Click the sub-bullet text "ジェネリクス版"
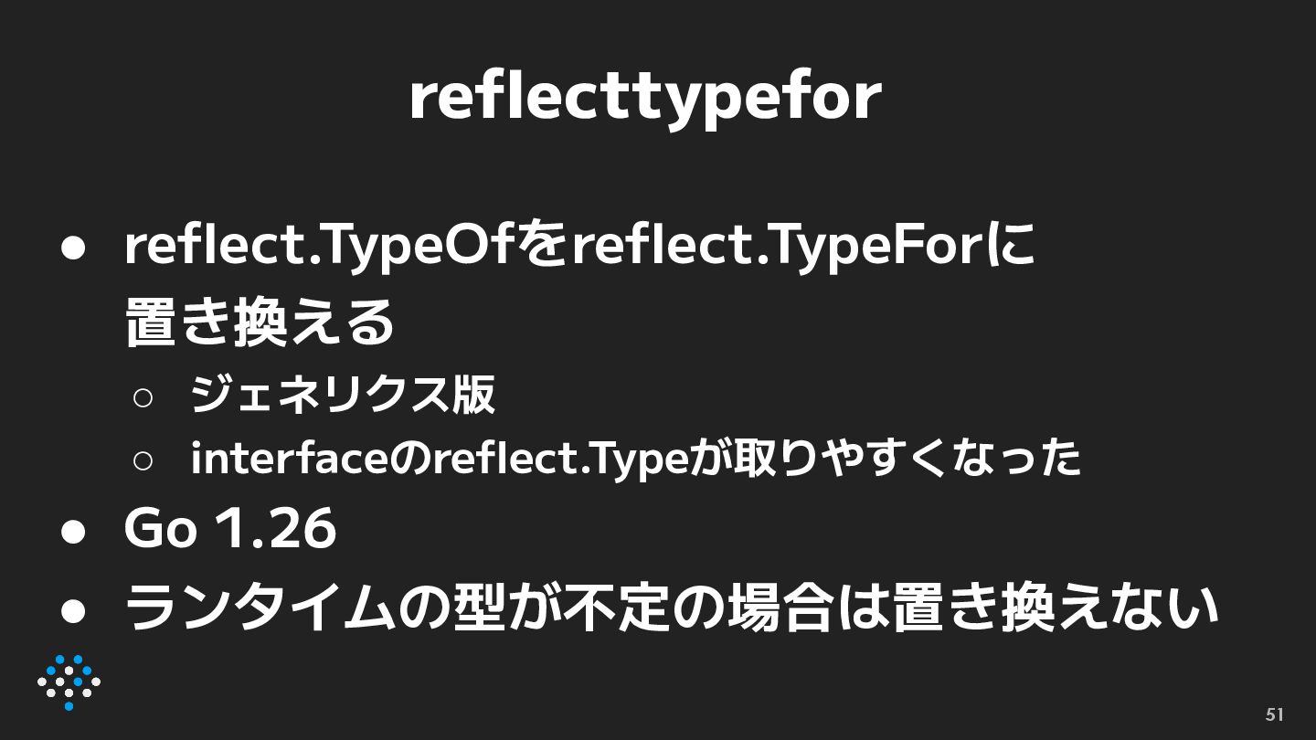1316x740 pixels. coord(343,395)
